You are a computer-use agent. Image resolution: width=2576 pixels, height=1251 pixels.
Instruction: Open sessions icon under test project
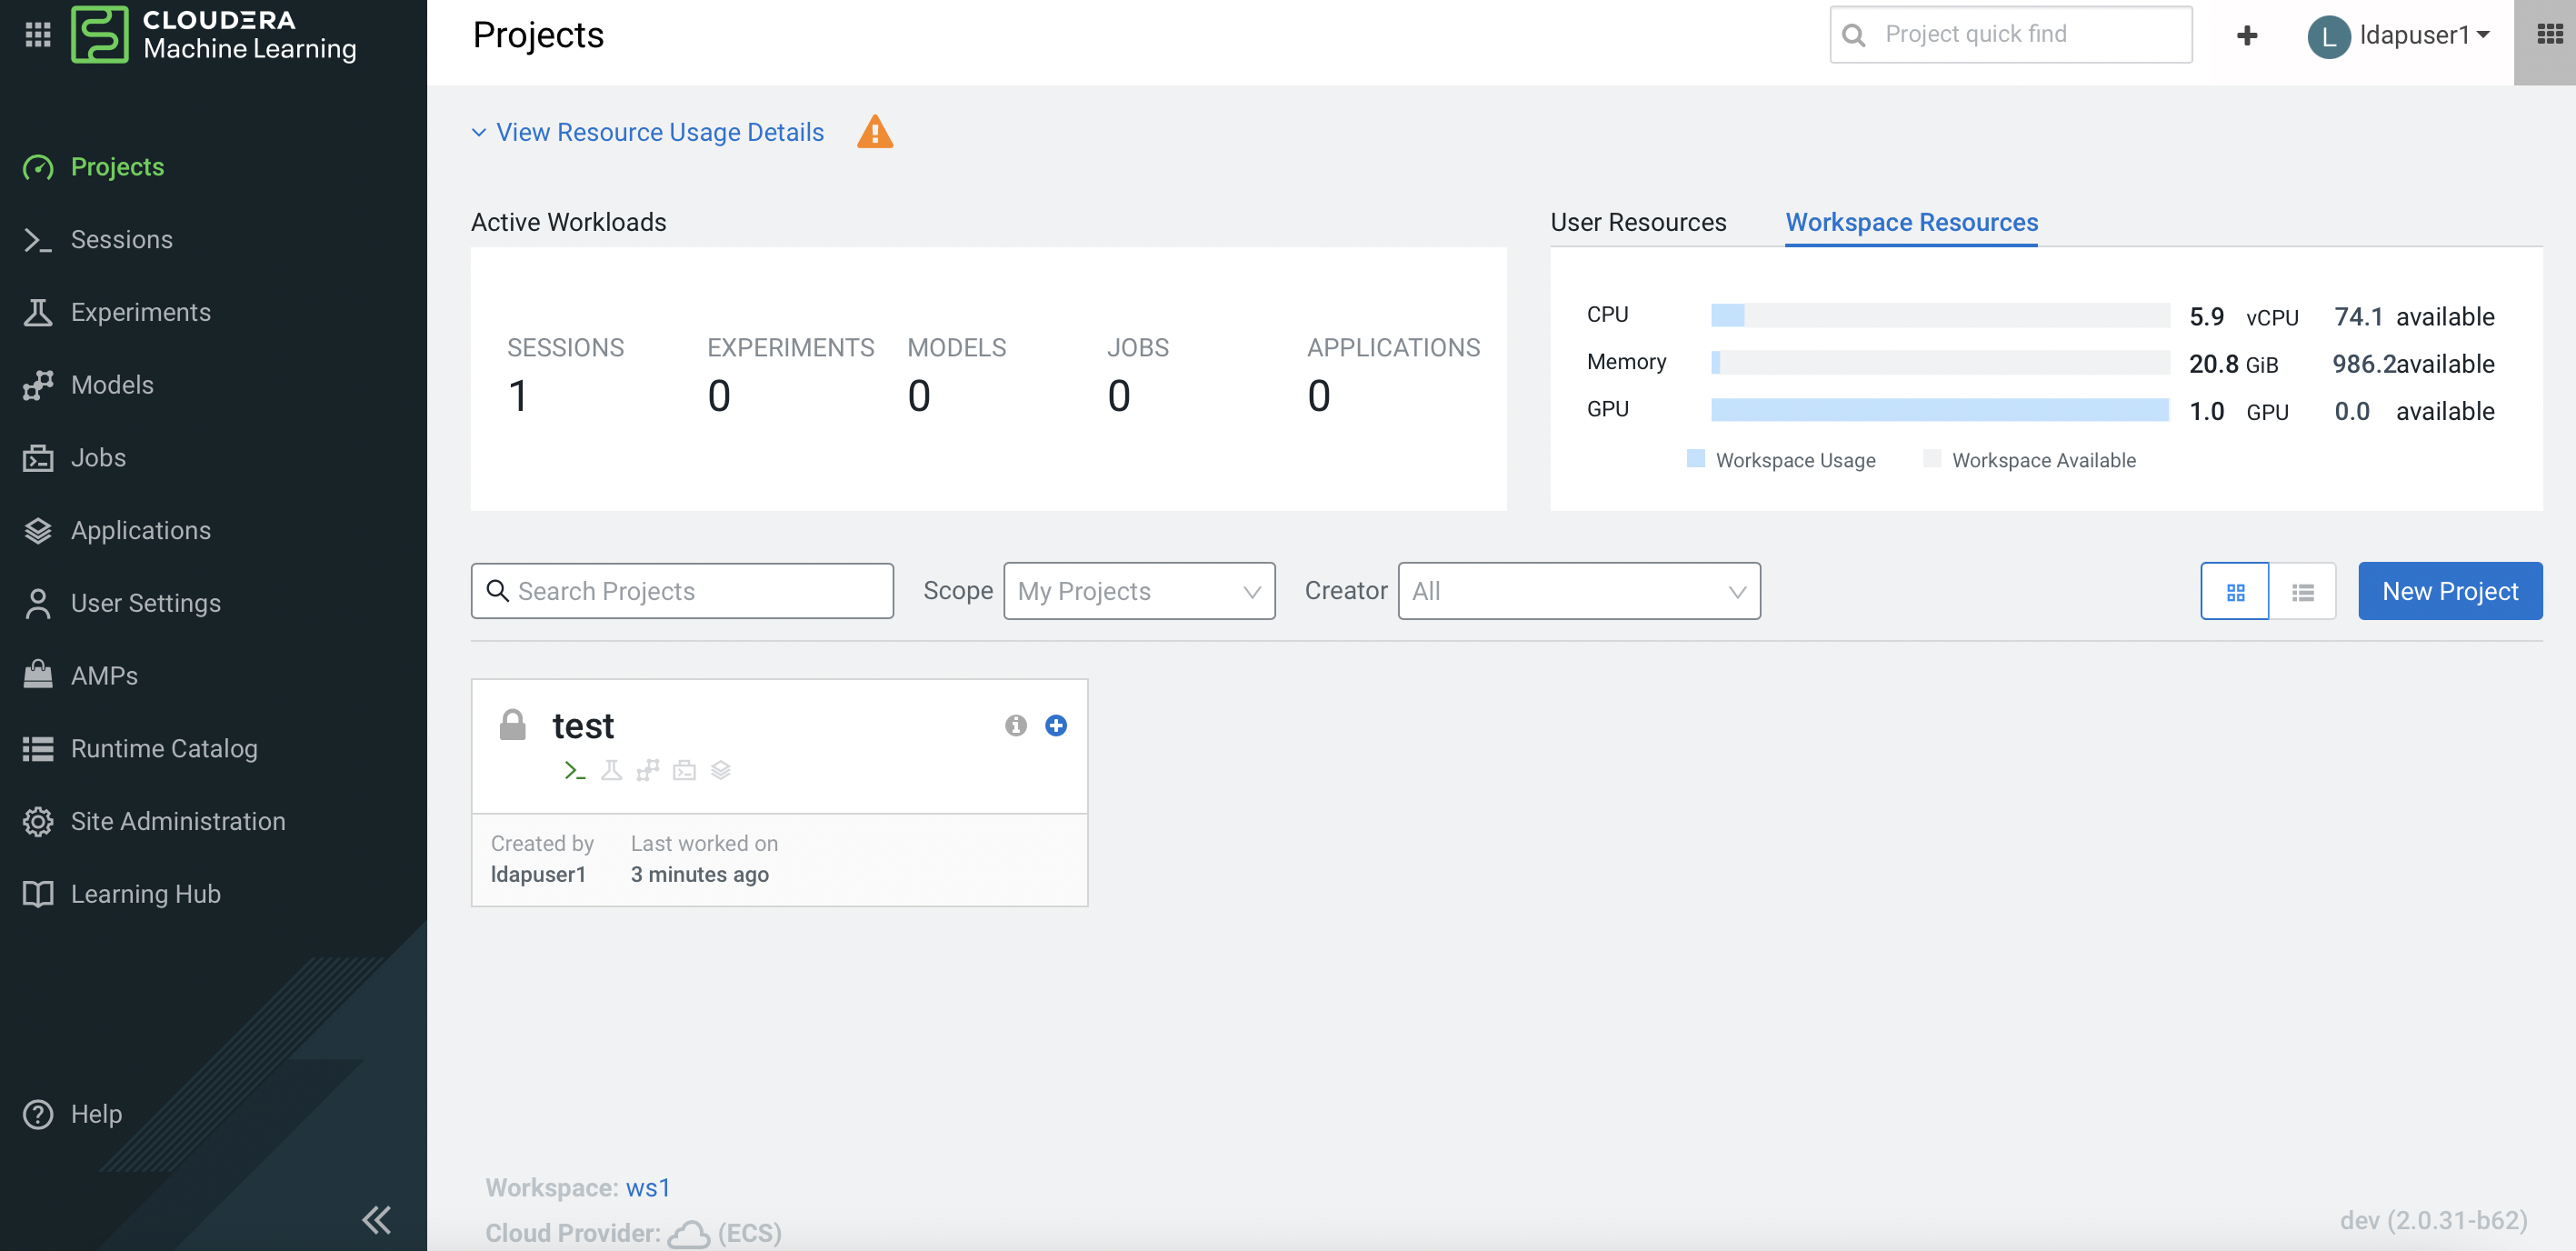coord(574,770)
